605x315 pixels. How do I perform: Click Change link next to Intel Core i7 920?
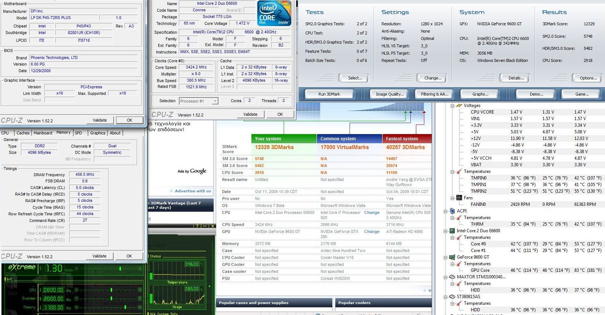pyautogui.click(x=372, y=212)
